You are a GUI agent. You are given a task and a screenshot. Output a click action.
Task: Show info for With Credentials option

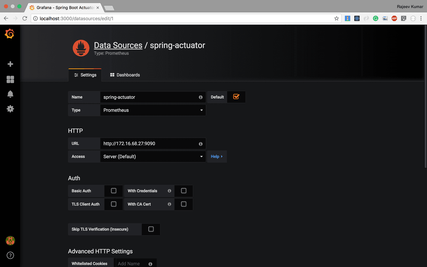tap(169, 191)
